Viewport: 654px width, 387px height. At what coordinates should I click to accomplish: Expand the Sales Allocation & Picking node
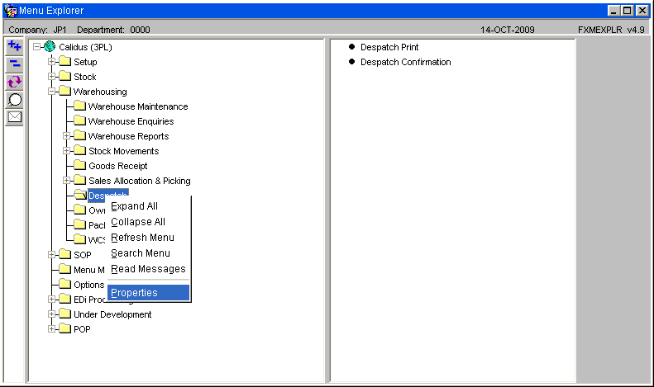point(66,181)
